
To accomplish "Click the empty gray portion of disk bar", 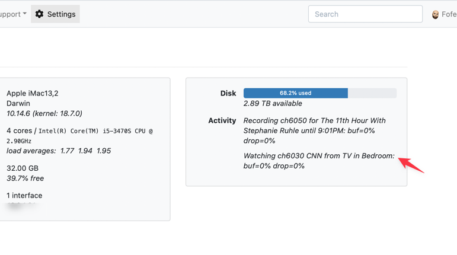I will pos(372,93).
